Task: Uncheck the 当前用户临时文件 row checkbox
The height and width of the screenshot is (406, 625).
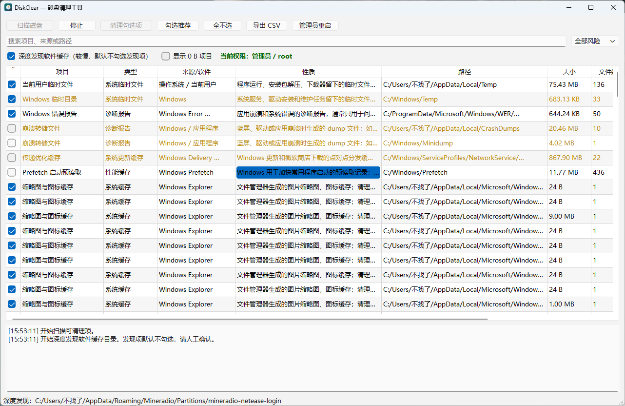Action: [12, 84]
